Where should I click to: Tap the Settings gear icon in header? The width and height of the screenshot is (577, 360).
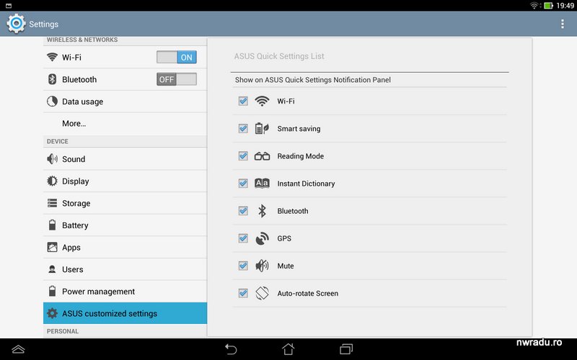tap(16, 24)
